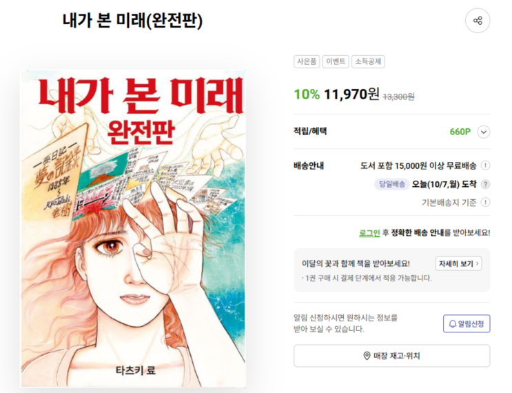Click the 적립/혜택 label row
Screen dimensions: 512x393
coord(391,132)
